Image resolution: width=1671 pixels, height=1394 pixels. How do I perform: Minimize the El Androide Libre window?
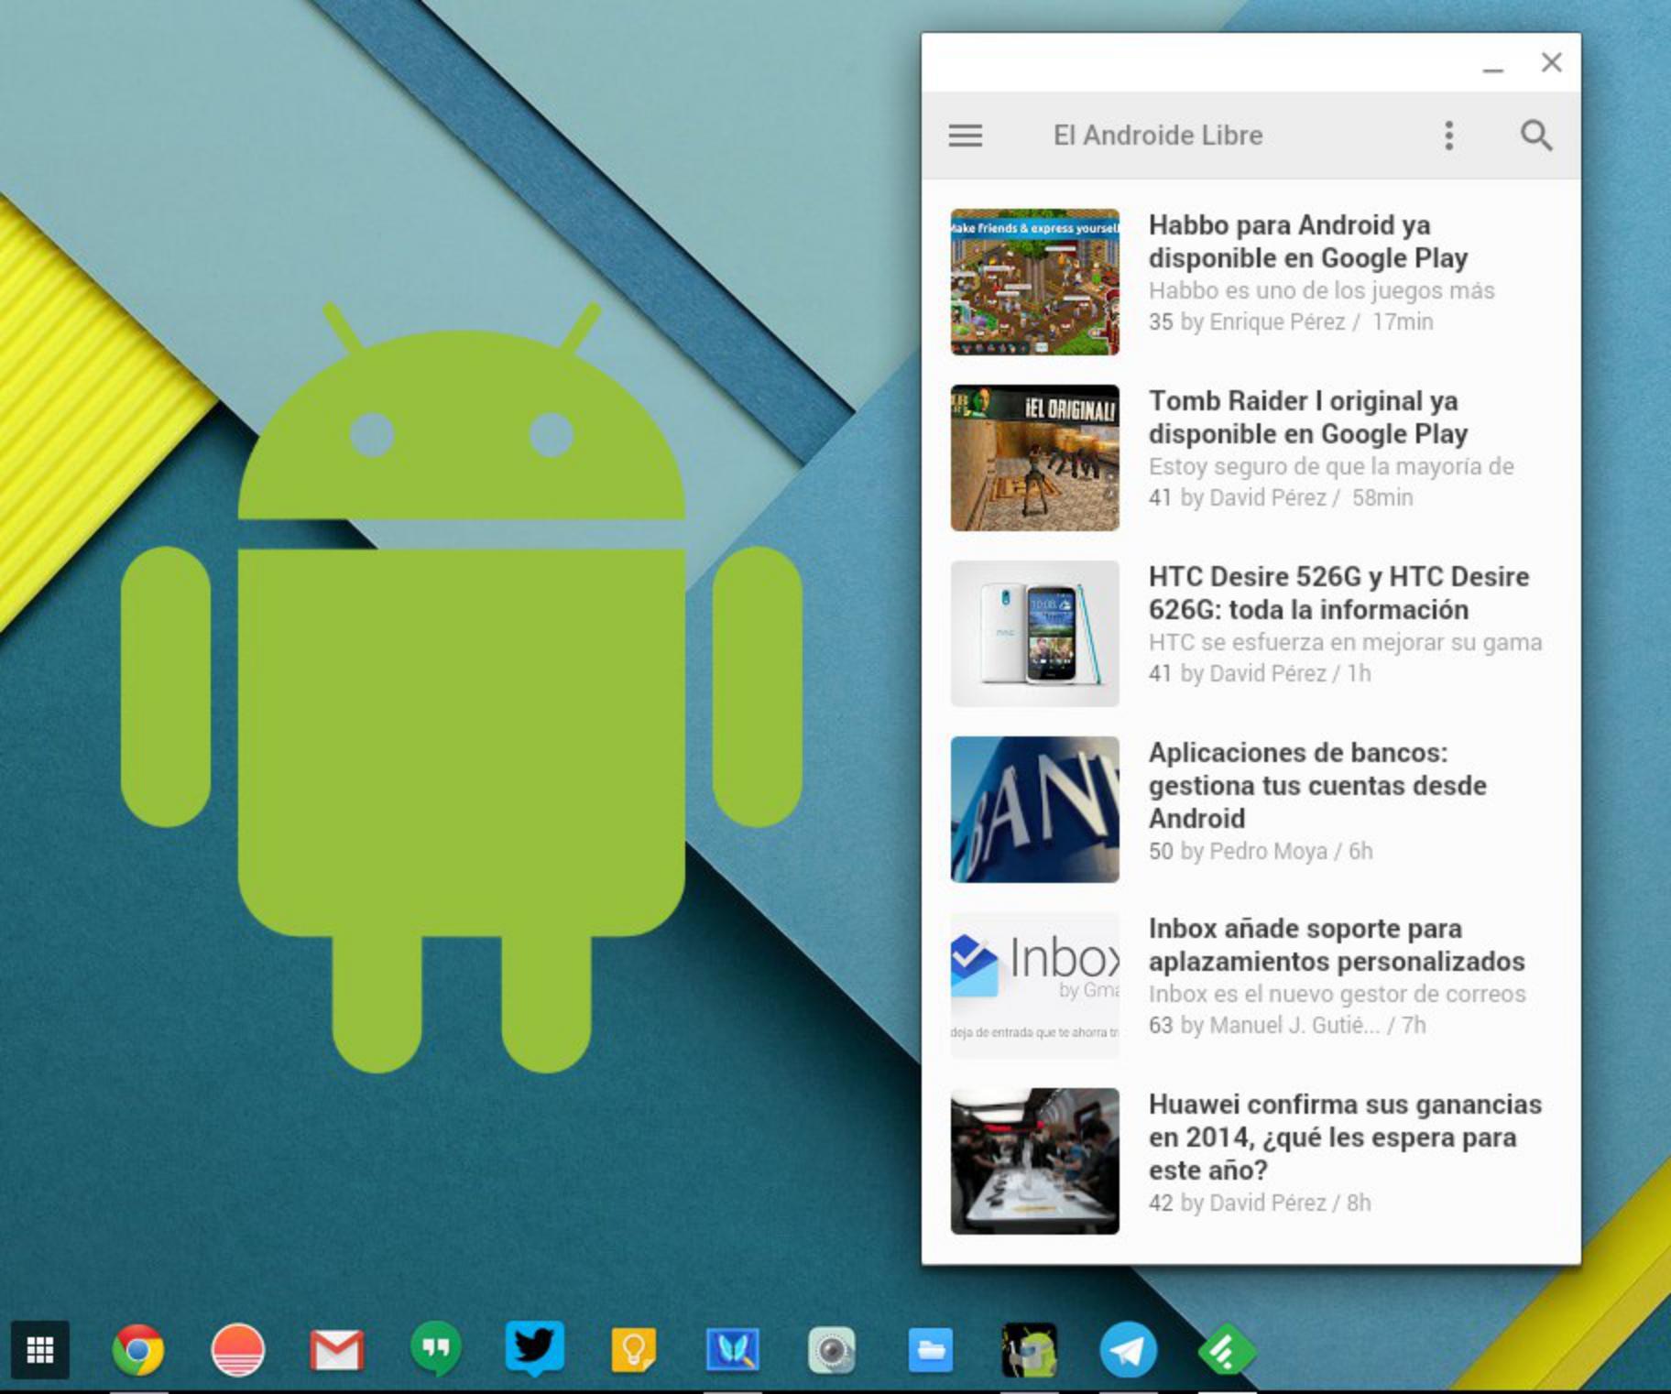pos(1493,69)
